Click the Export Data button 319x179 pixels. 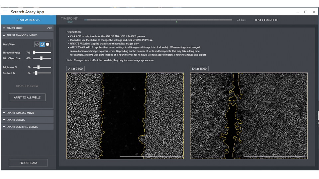[28, 163]
